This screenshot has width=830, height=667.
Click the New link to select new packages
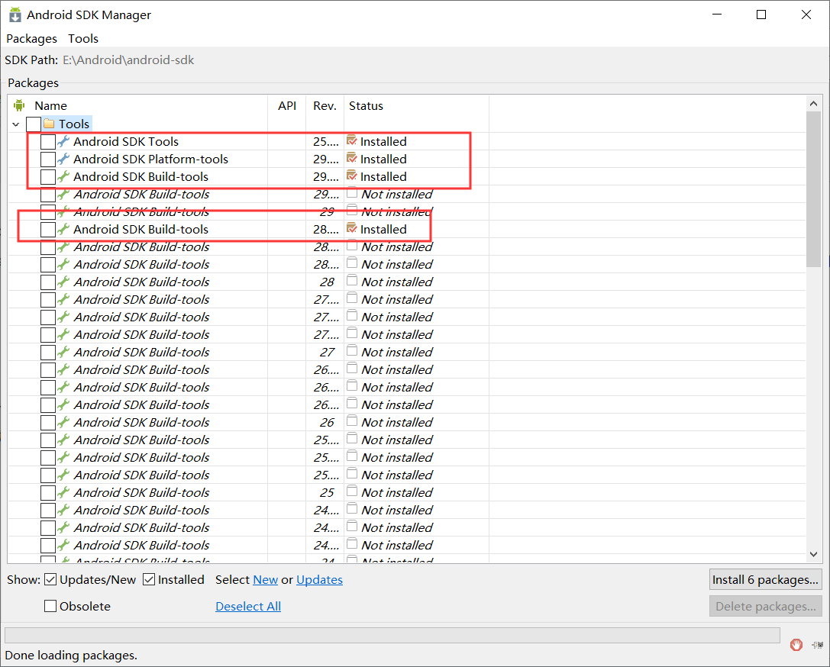pos(265,580)
